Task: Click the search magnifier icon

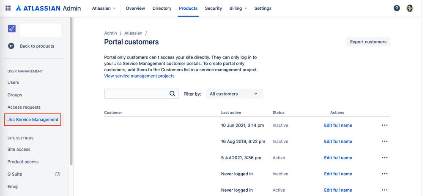Action: click(172, 94)
